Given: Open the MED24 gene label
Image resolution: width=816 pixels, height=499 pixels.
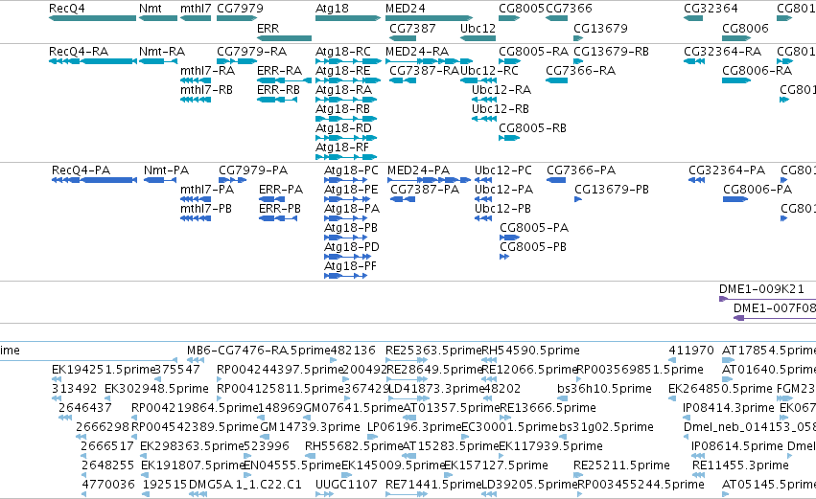Looking at the screenshot, I should click(x=406, y=9).
